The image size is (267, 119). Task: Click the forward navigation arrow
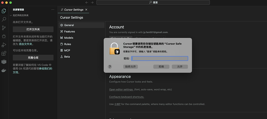[92, 3]
